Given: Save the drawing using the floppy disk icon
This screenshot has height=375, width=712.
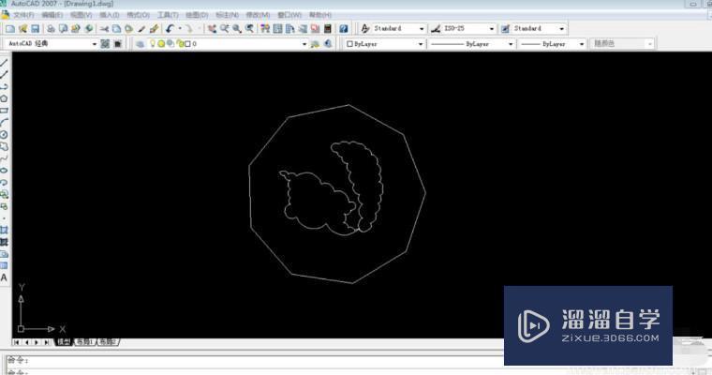Looking at the screenshot, I should 35,29.
